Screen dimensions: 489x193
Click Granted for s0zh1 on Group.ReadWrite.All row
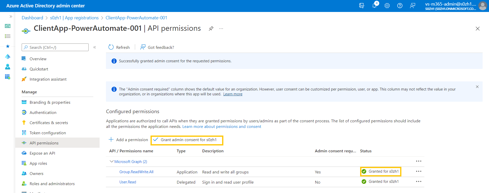tap(380, 171)
